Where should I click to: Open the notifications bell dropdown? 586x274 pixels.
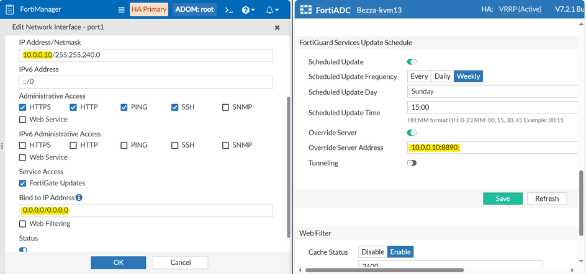[272, 10]
